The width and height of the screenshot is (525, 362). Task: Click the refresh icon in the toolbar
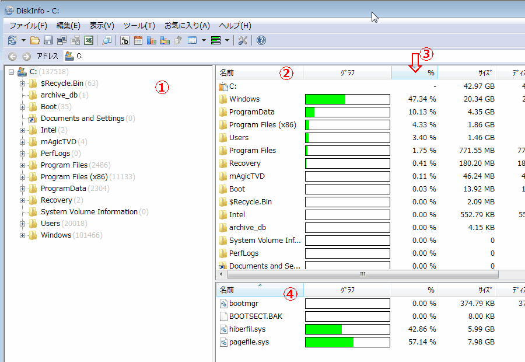12,40
